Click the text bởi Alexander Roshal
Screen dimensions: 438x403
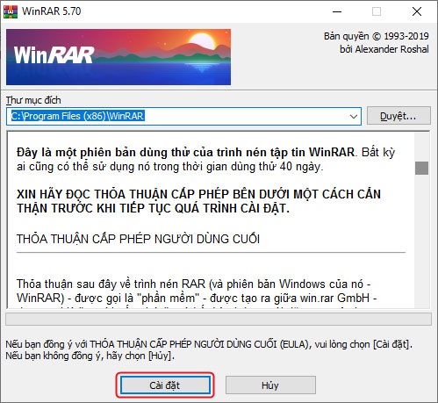click(x=384, y=49)
